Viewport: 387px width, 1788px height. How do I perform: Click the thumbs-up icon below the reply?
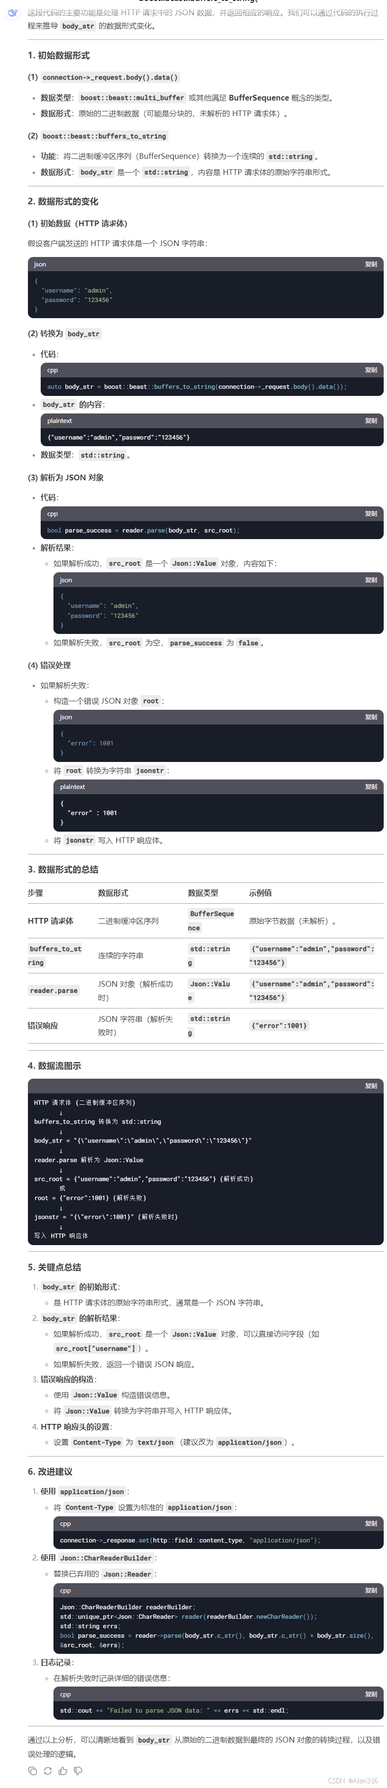point(63,1770)
